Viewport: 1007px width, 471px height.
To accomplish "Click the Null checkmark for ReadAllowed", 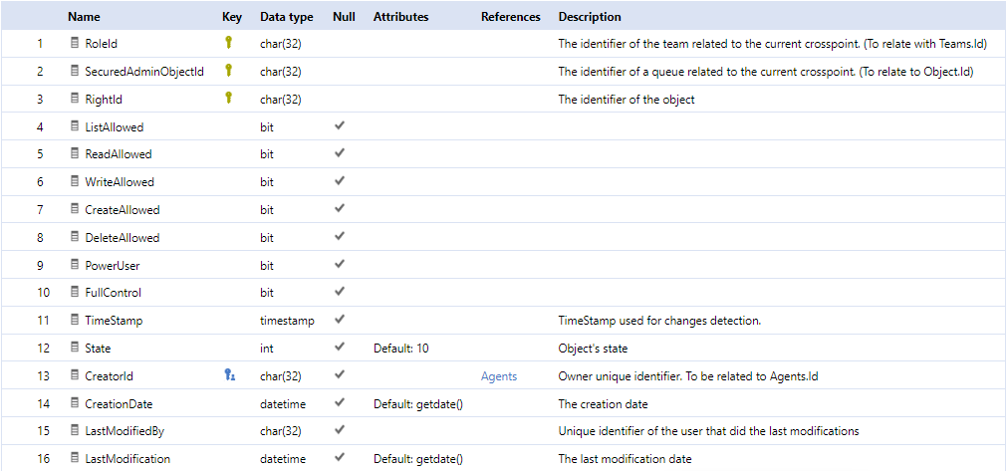I will (340, 153).
